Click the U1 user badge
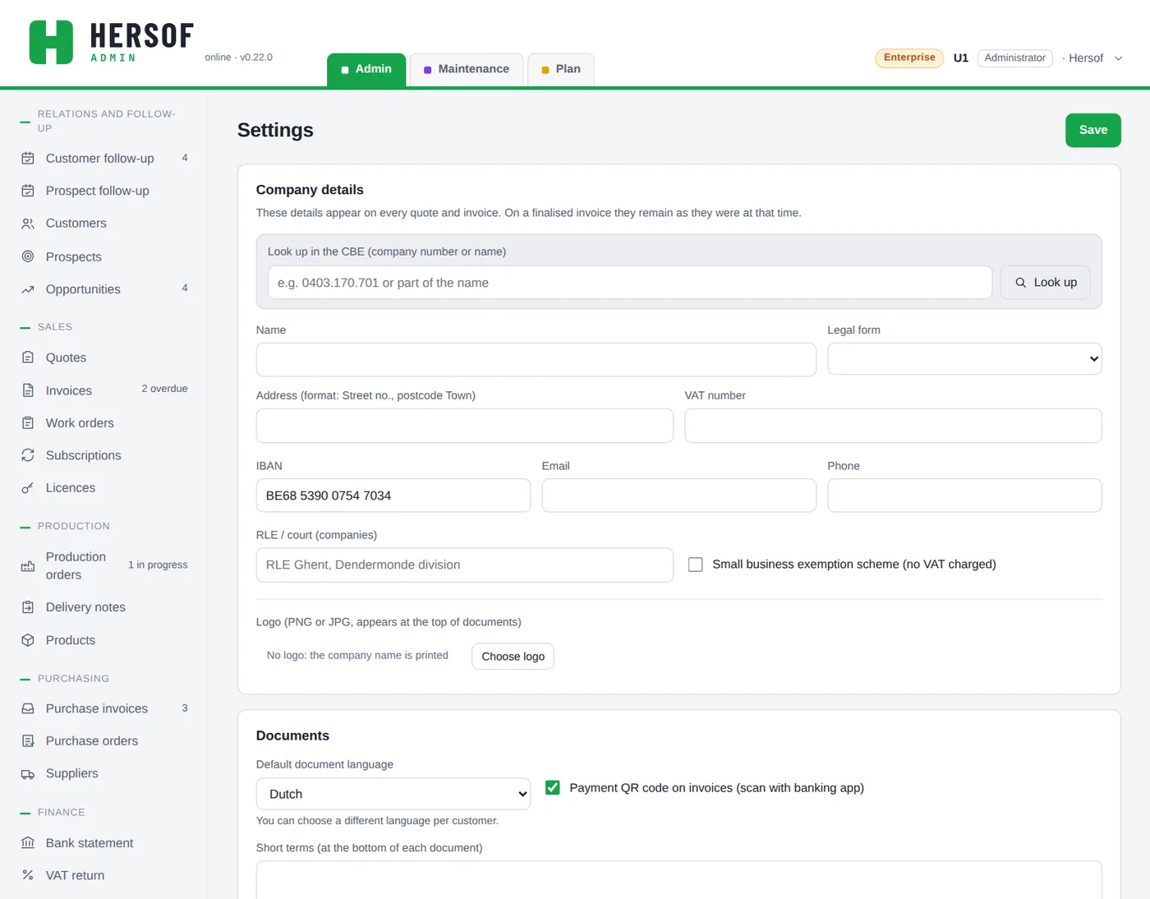The image size is (1150, 899). (961, 58)
